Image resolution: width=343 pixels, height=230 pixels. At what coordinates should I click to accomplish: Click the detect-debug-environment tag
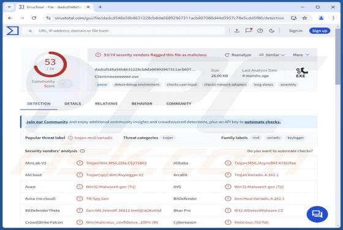[x=137, y=84]
